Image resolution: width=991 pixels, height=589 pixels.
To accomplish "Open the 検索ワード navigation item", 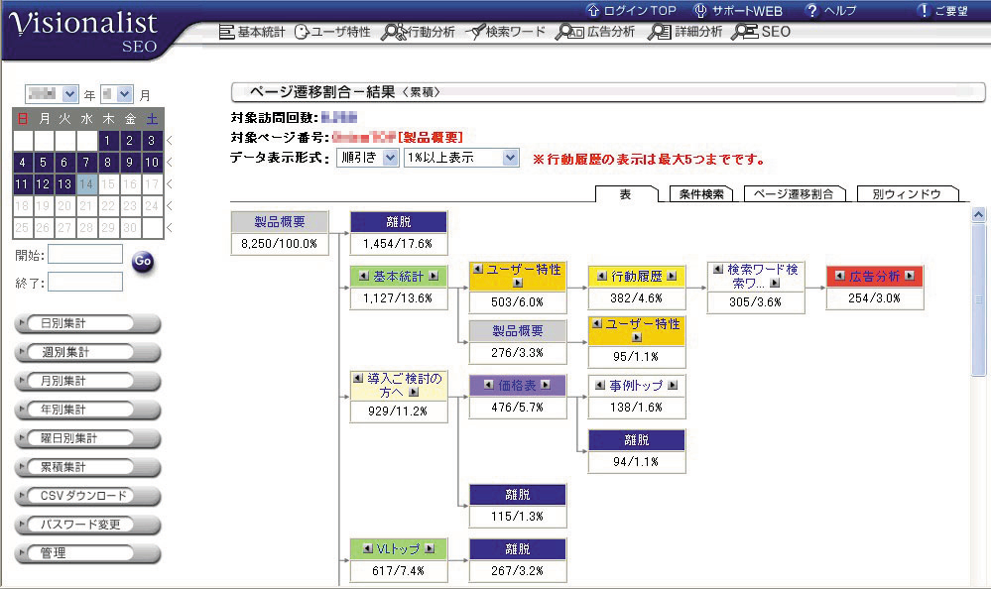I will click(505, 32).
